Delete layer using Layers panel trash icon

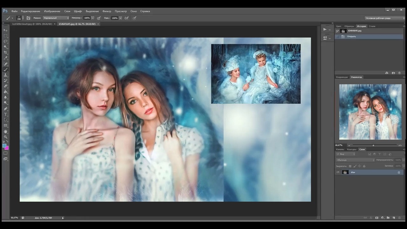coord(400,218)
